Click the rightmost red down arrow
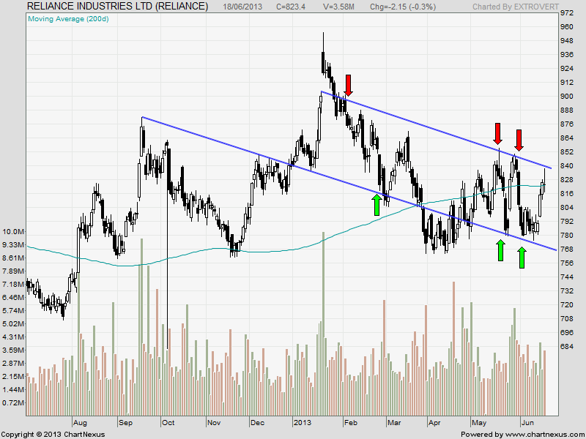This screenshot has height=439, width=586. 519,139
